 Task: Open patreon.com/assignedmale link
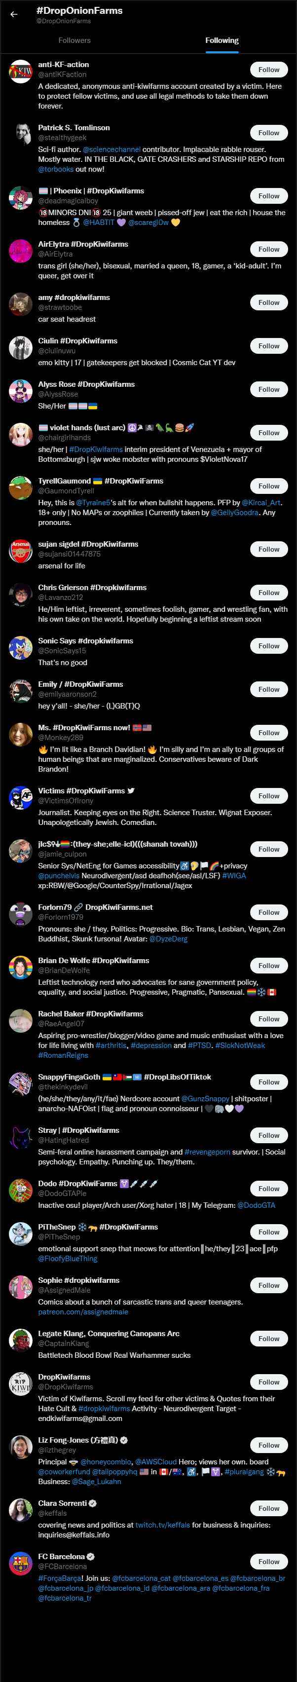click(x=83, y=1312)
